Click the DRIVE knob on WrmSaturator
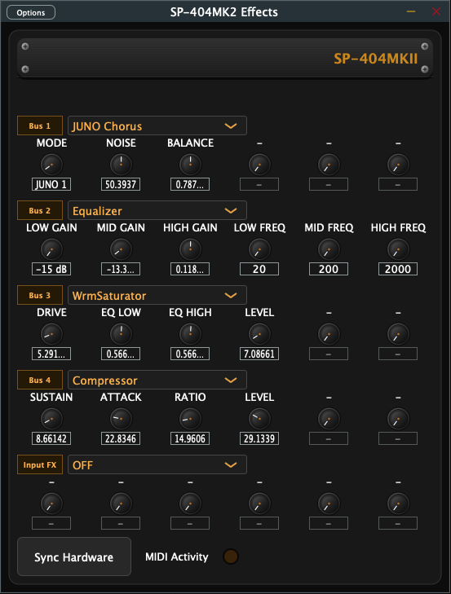 coord(51,334)
